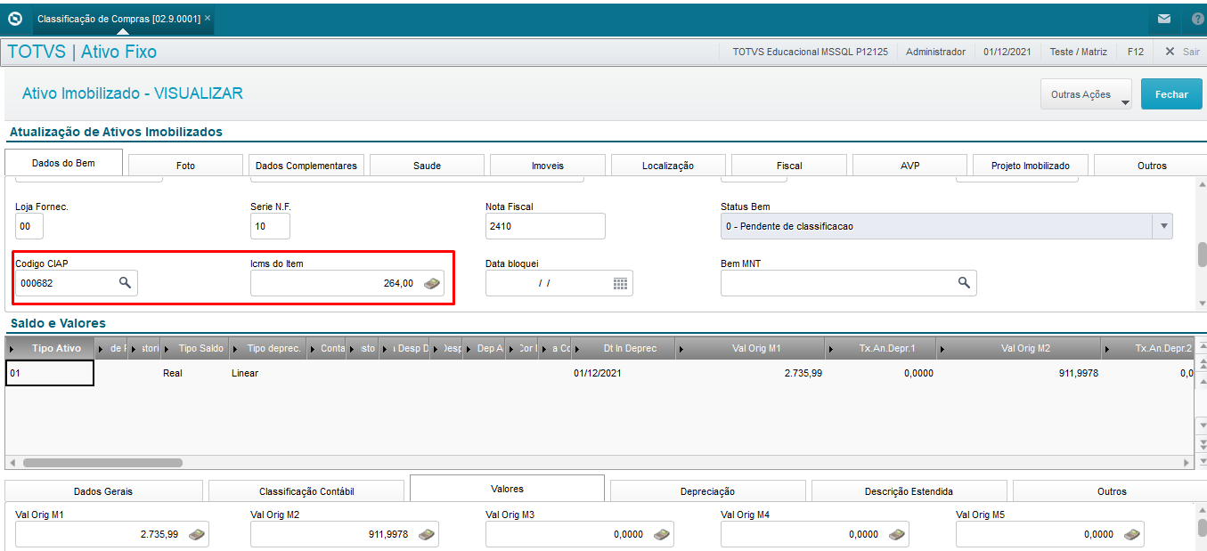Close the Classificação de Compras tab
This screenshot has width=1207, height=551.
click(208, 18)
